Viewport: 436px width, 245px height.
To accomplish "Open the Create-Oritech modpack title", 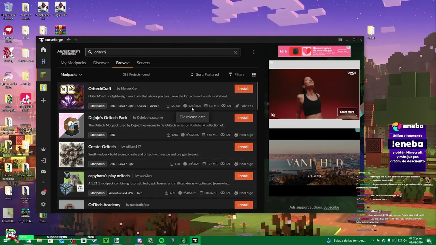I will pyautogui.click(x=102, y=147).
